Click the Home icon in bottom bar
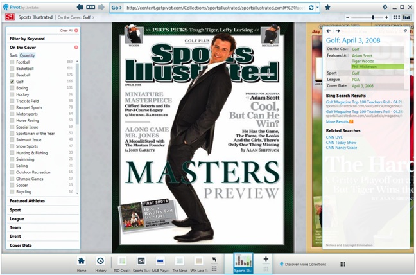The height and width of the screenshot is (275, 416). coord(82,262)
